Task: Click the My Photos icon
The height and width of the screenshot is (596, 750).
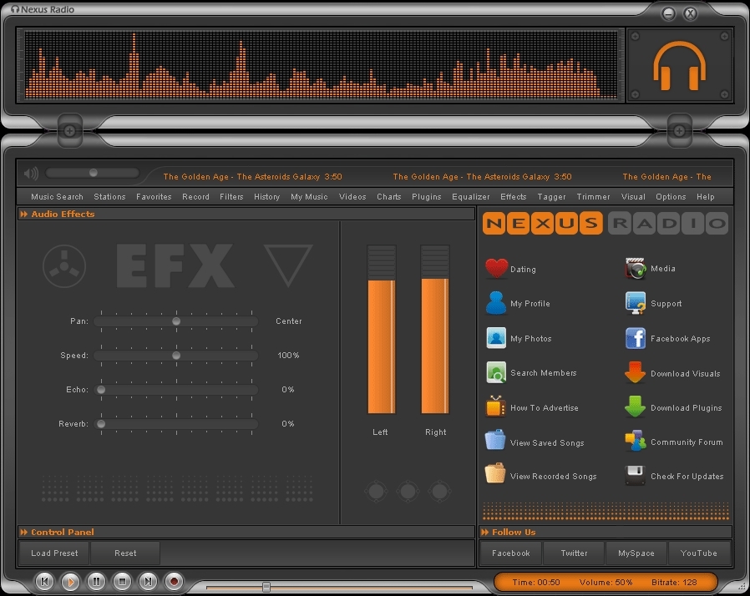Action: coord(496,337)
